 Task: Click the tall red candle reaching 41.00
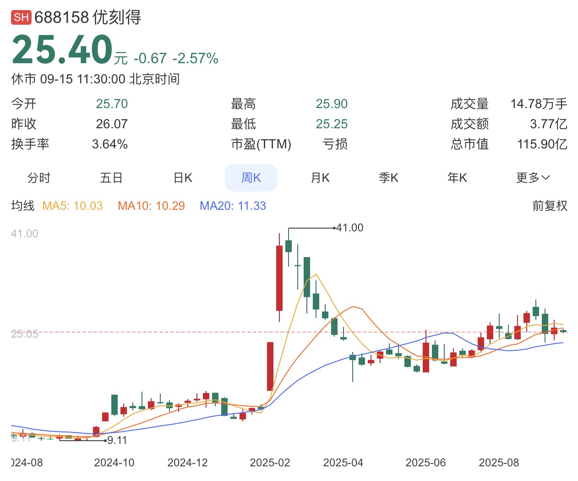(x=279, y=278)
